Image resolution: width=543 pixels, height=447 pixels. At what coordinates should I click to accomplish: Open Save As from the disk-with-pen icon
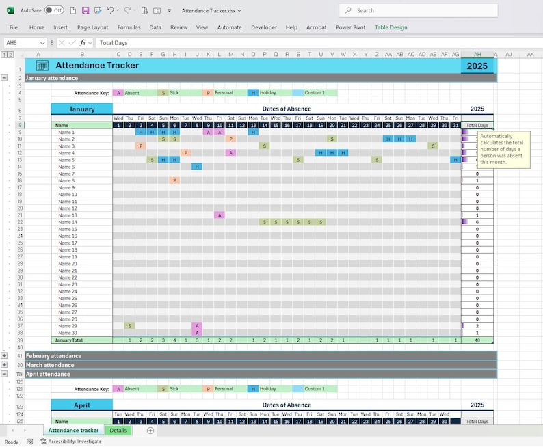click(x=98, y=10)
